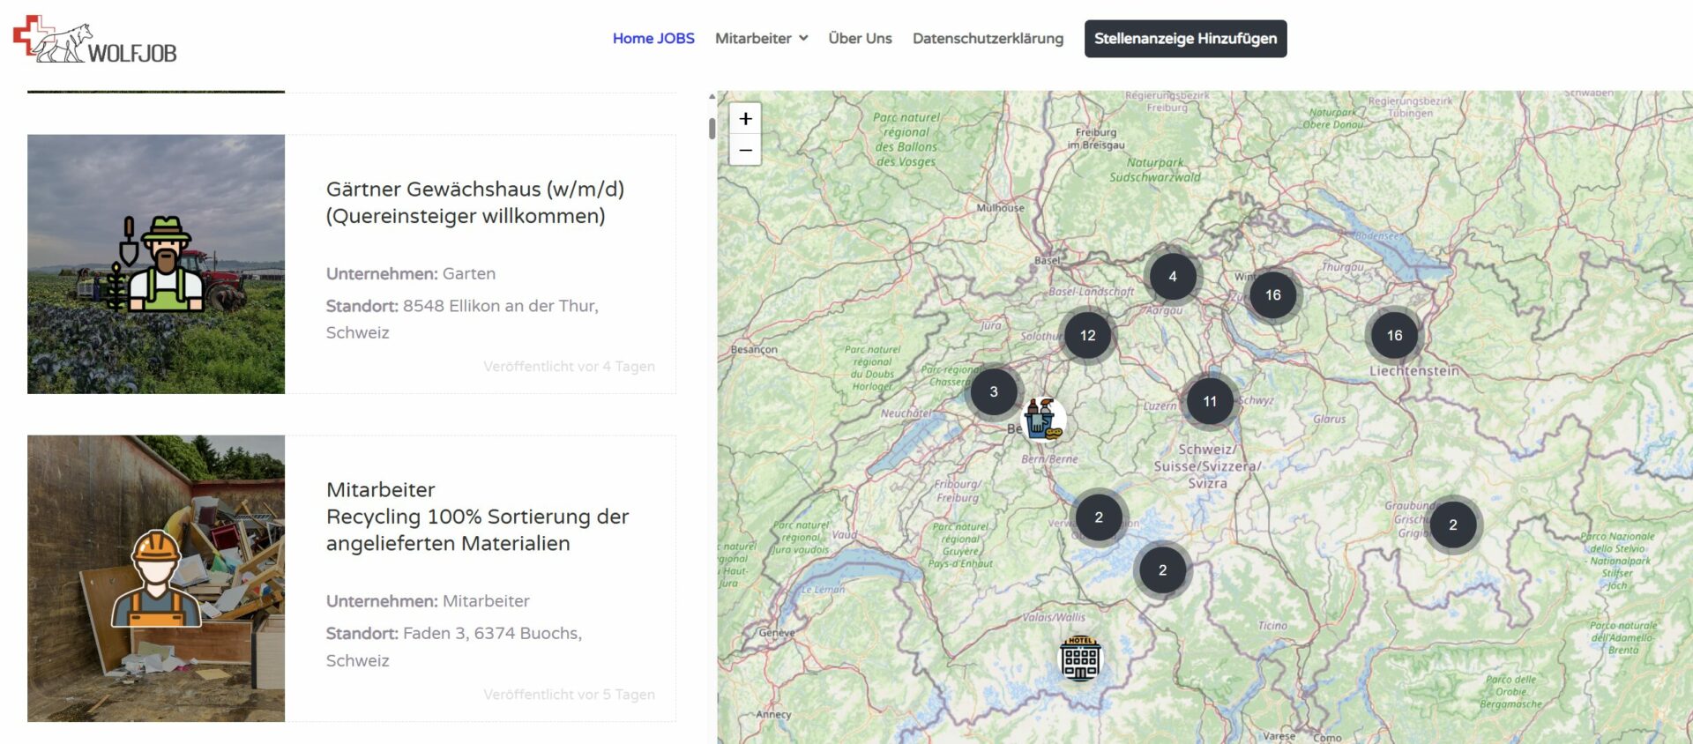1693x744 pixels.
Task: Click the hotel marker on the map
Action: (x=1080, y=658)
